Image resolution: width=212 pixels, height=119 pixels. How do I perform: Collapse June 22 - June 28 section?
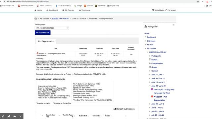pyautogui.click(x=150, y=86)
